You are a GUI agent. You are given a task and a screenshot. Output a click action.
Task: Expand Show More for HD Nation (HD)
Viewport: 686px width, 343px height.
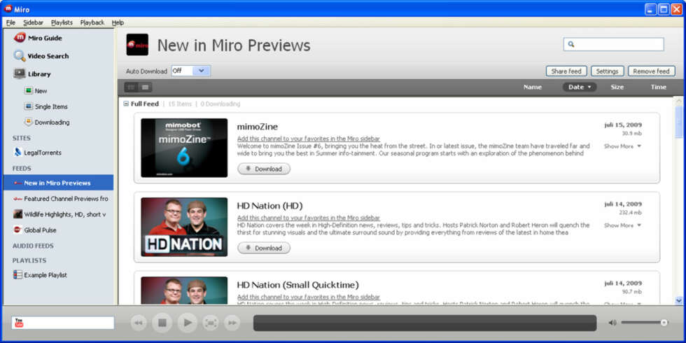[x=622, y=225]
